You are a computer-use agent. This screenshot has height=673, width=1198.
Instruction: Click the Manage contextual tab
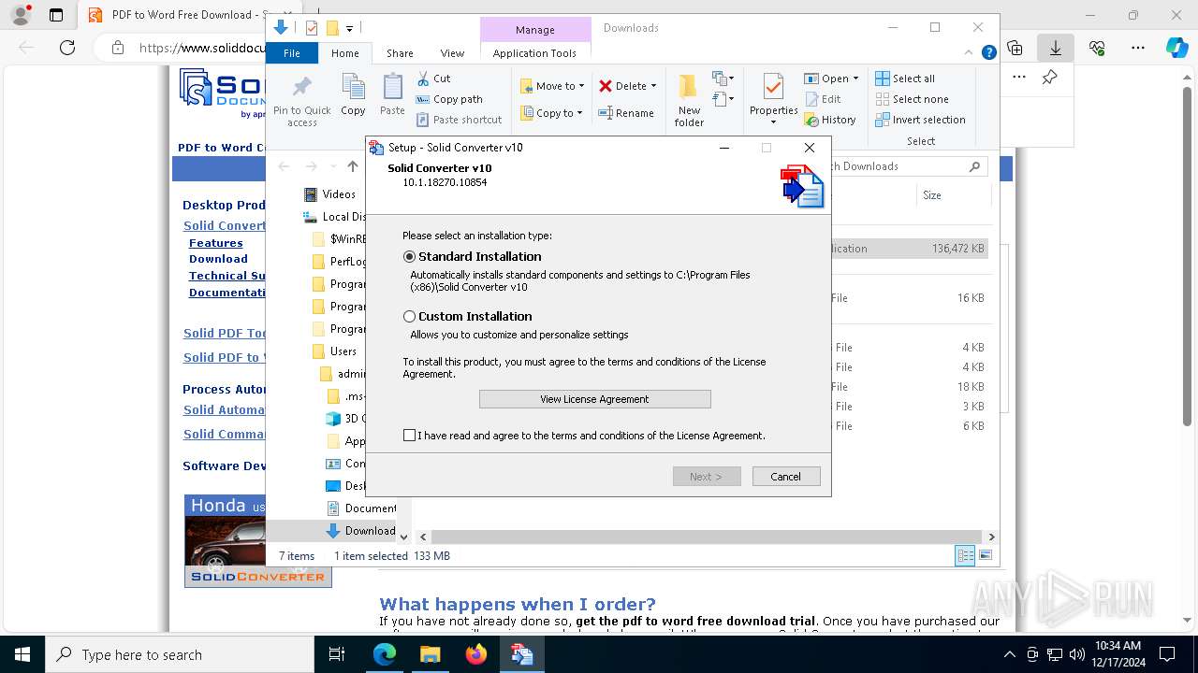pos(535,30)
